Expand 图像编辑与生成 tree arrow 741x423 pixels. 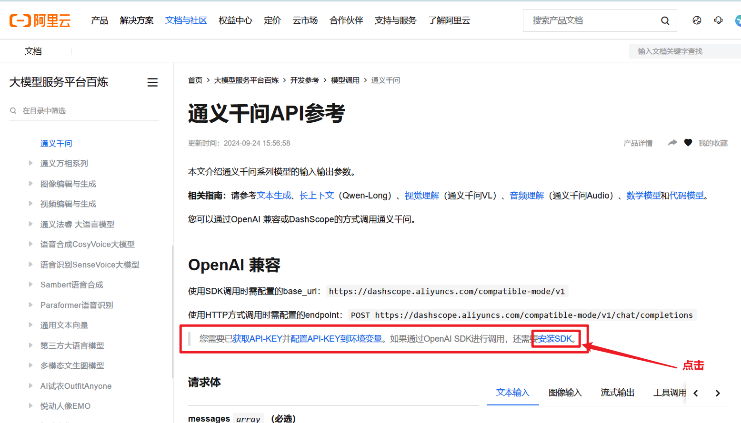click(x=30, y=183)
